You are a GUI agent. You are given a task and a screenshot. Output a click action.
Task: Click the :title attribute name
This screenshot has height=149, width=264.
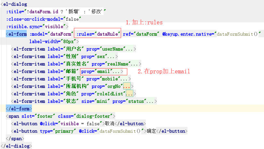pyautogui.click(x=14, y=12)
